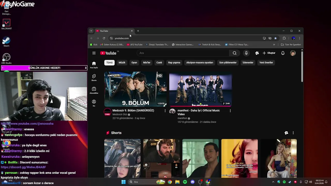This screenshot has height=186, width=331.
Task: Open the Kick bookmark
Action: tap(94, 44)
